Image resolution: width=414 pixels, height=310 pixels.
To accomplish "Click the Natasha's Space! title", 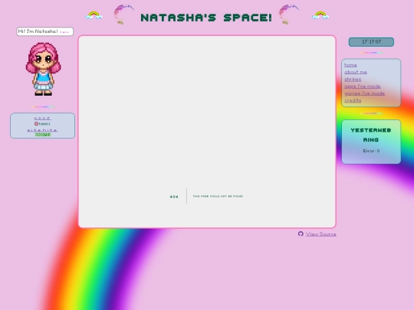I will click(206, 18).
